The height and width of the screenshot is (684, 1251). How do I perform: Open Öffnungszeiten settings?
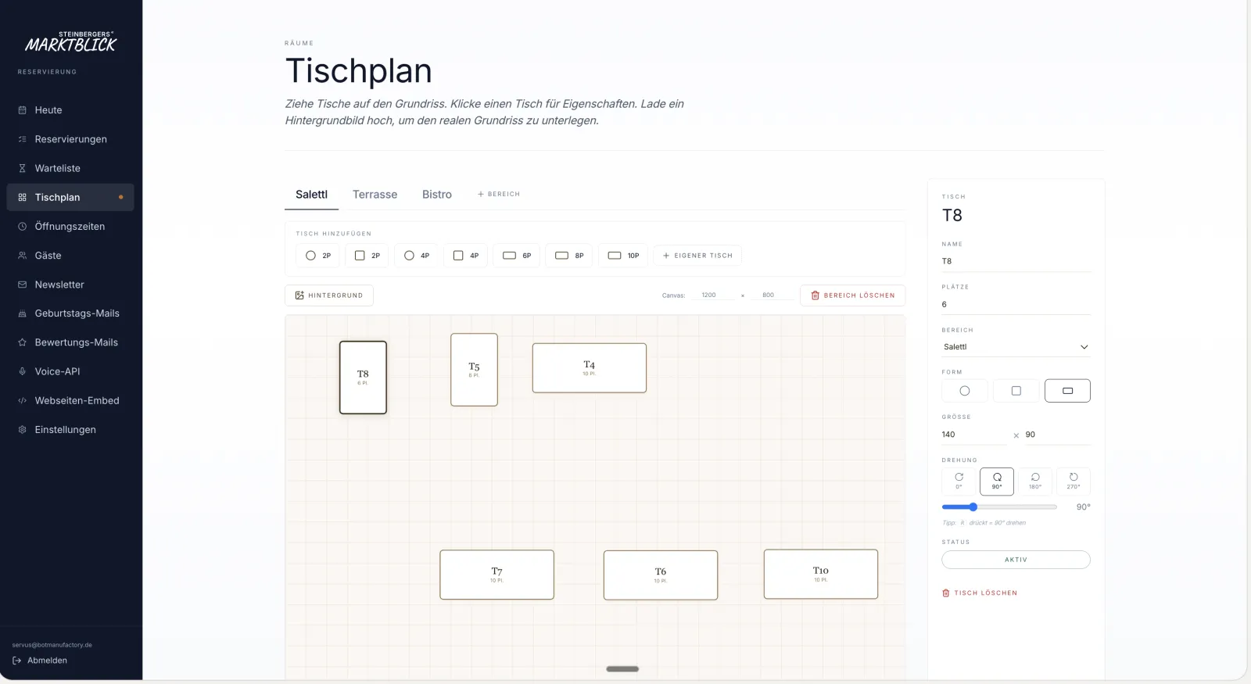point(70,227)
